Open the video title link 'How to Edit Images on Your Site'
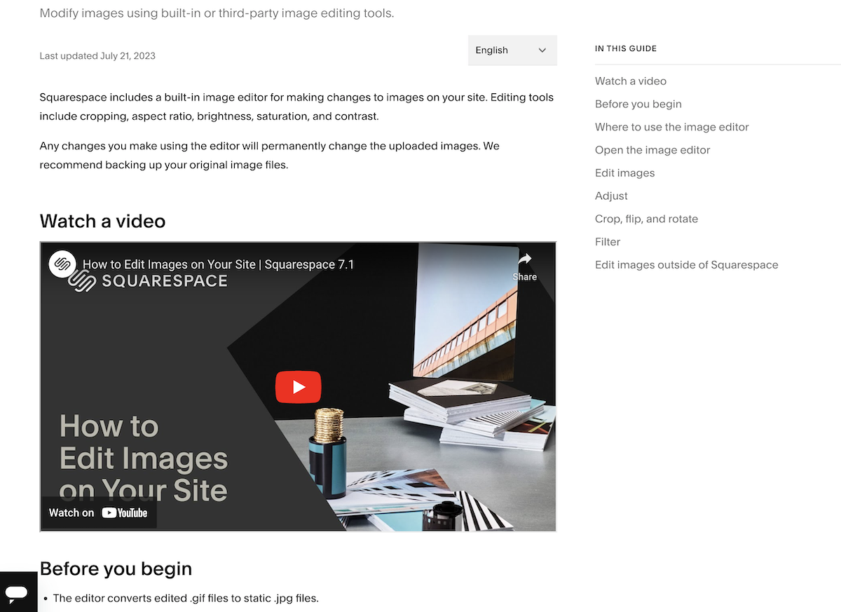The width and height of the screenshot is (841, 612). 218,265
